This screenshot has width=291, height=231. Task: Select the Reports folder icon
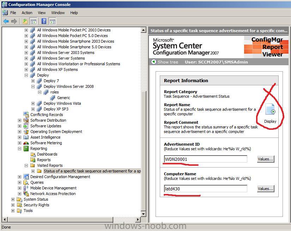(x=33, y=160)
